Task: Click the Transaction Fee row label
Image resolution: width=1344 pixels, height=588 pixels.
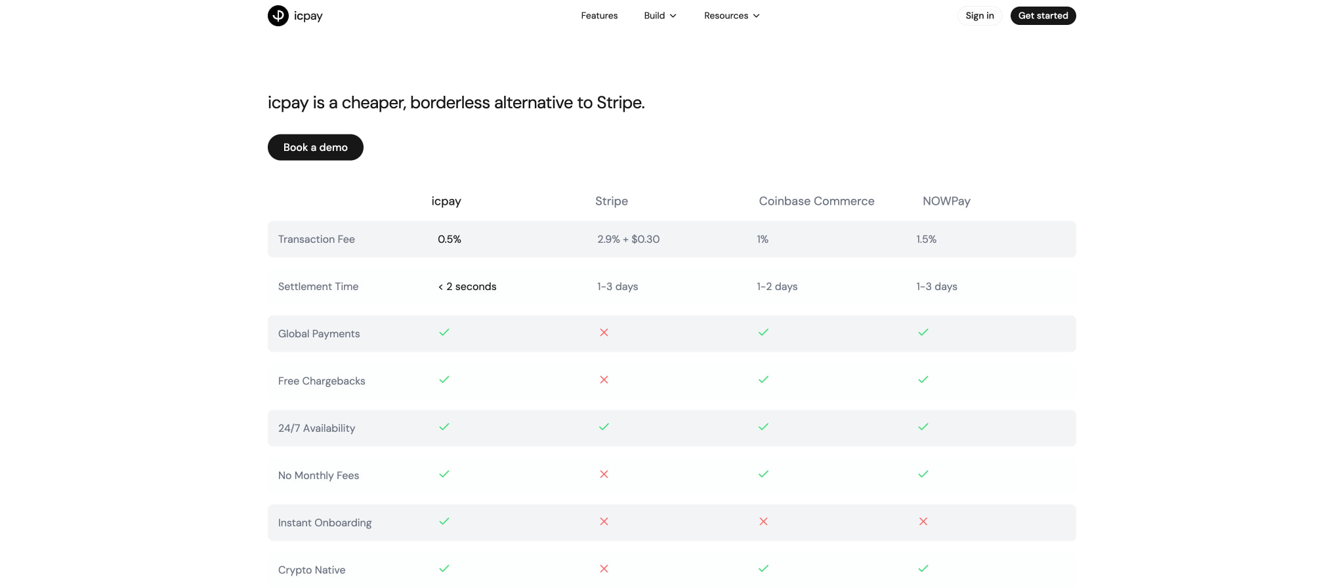Action: pos(316,240)
